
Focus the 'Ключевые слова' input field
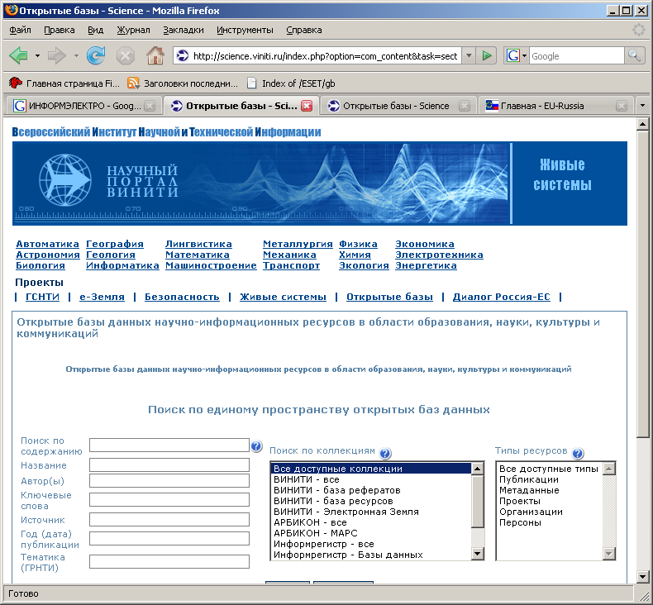(169, 500)
